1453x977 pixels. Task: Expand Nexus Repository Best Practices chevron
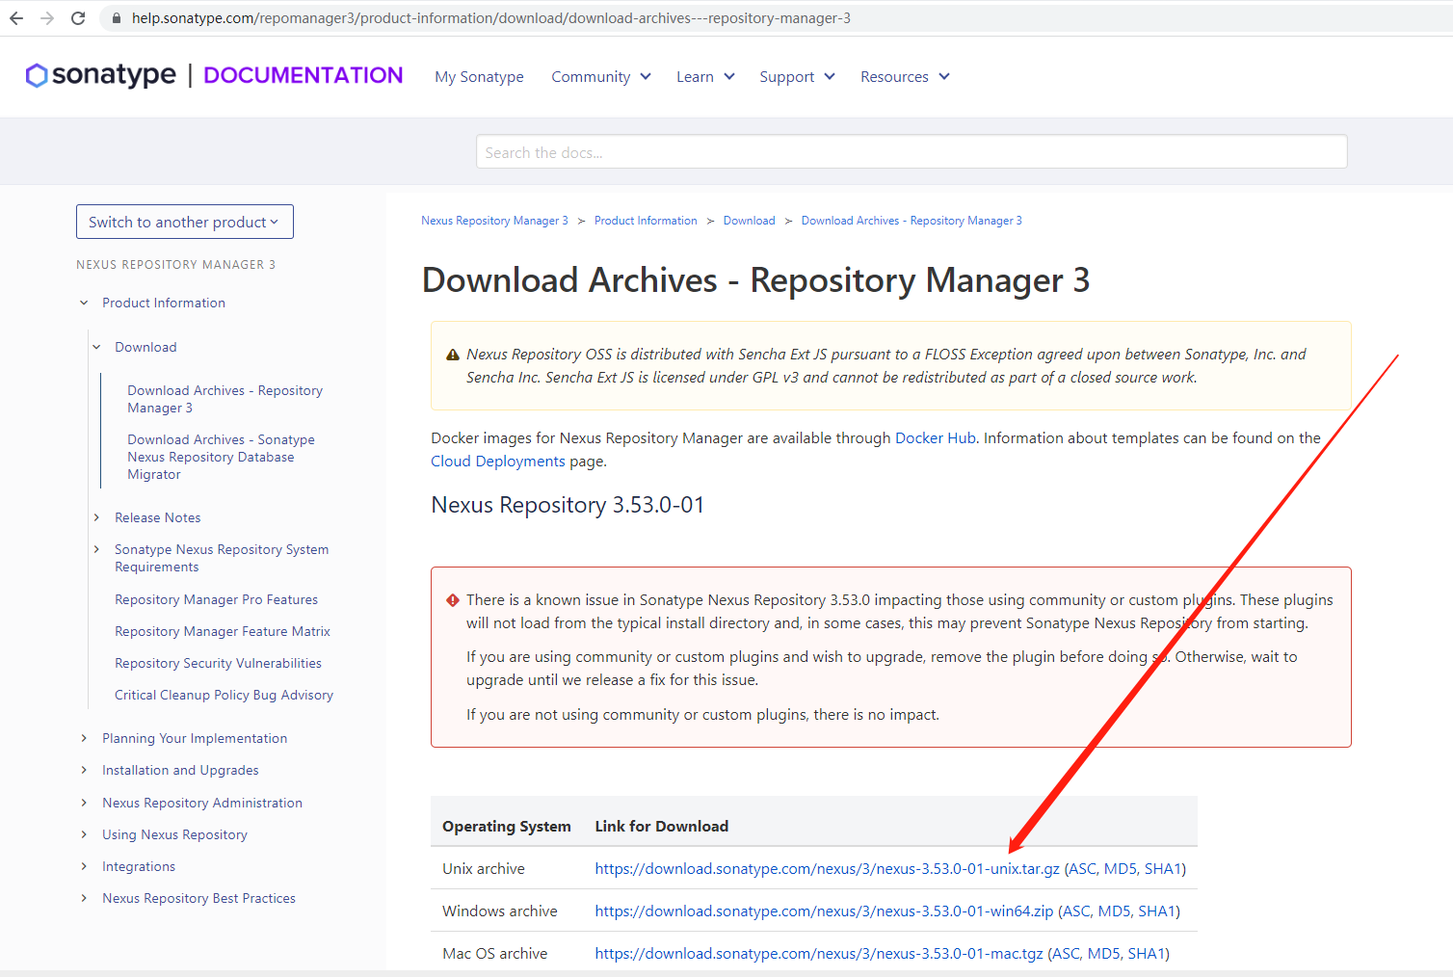click(x=84, y=898)
